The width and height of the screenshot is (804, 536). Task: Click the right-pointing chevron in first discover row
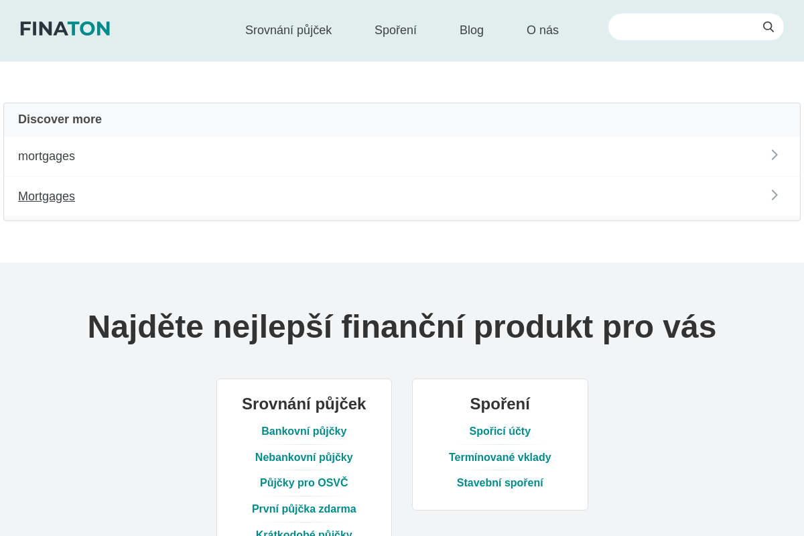774,155
